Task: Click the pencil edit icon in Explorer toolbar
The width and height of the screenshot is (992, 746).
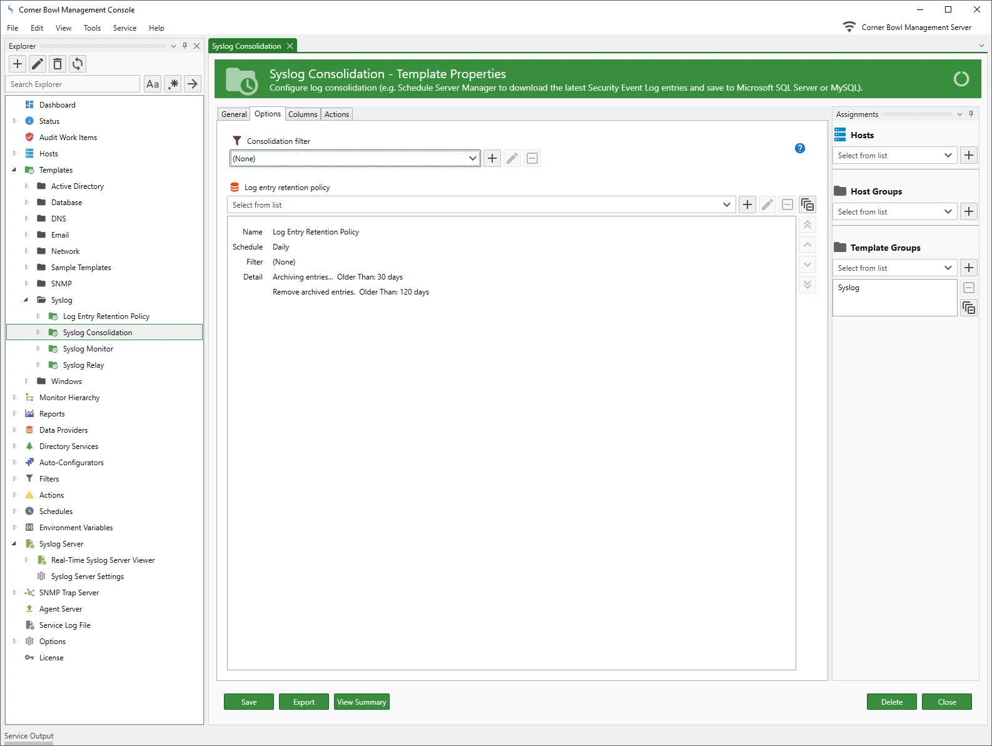Action: coord(38,64)
